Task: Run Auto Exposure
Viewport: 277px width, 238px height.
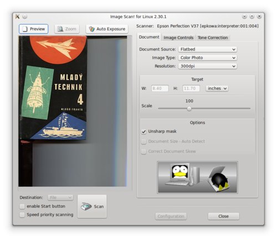Action: 107,29
